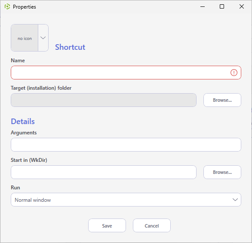
Task: Click the greyed Target (installation) folder field
Action: coord(104,100)
